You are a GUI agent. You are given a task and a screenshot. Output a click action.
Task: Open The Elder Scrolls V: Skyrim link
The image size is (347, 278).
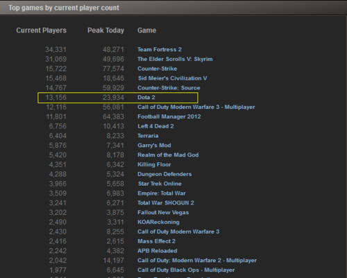point(175,59)
